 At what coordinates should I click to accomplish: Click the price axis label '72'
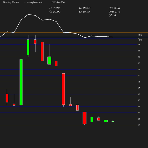coord(139,57)
